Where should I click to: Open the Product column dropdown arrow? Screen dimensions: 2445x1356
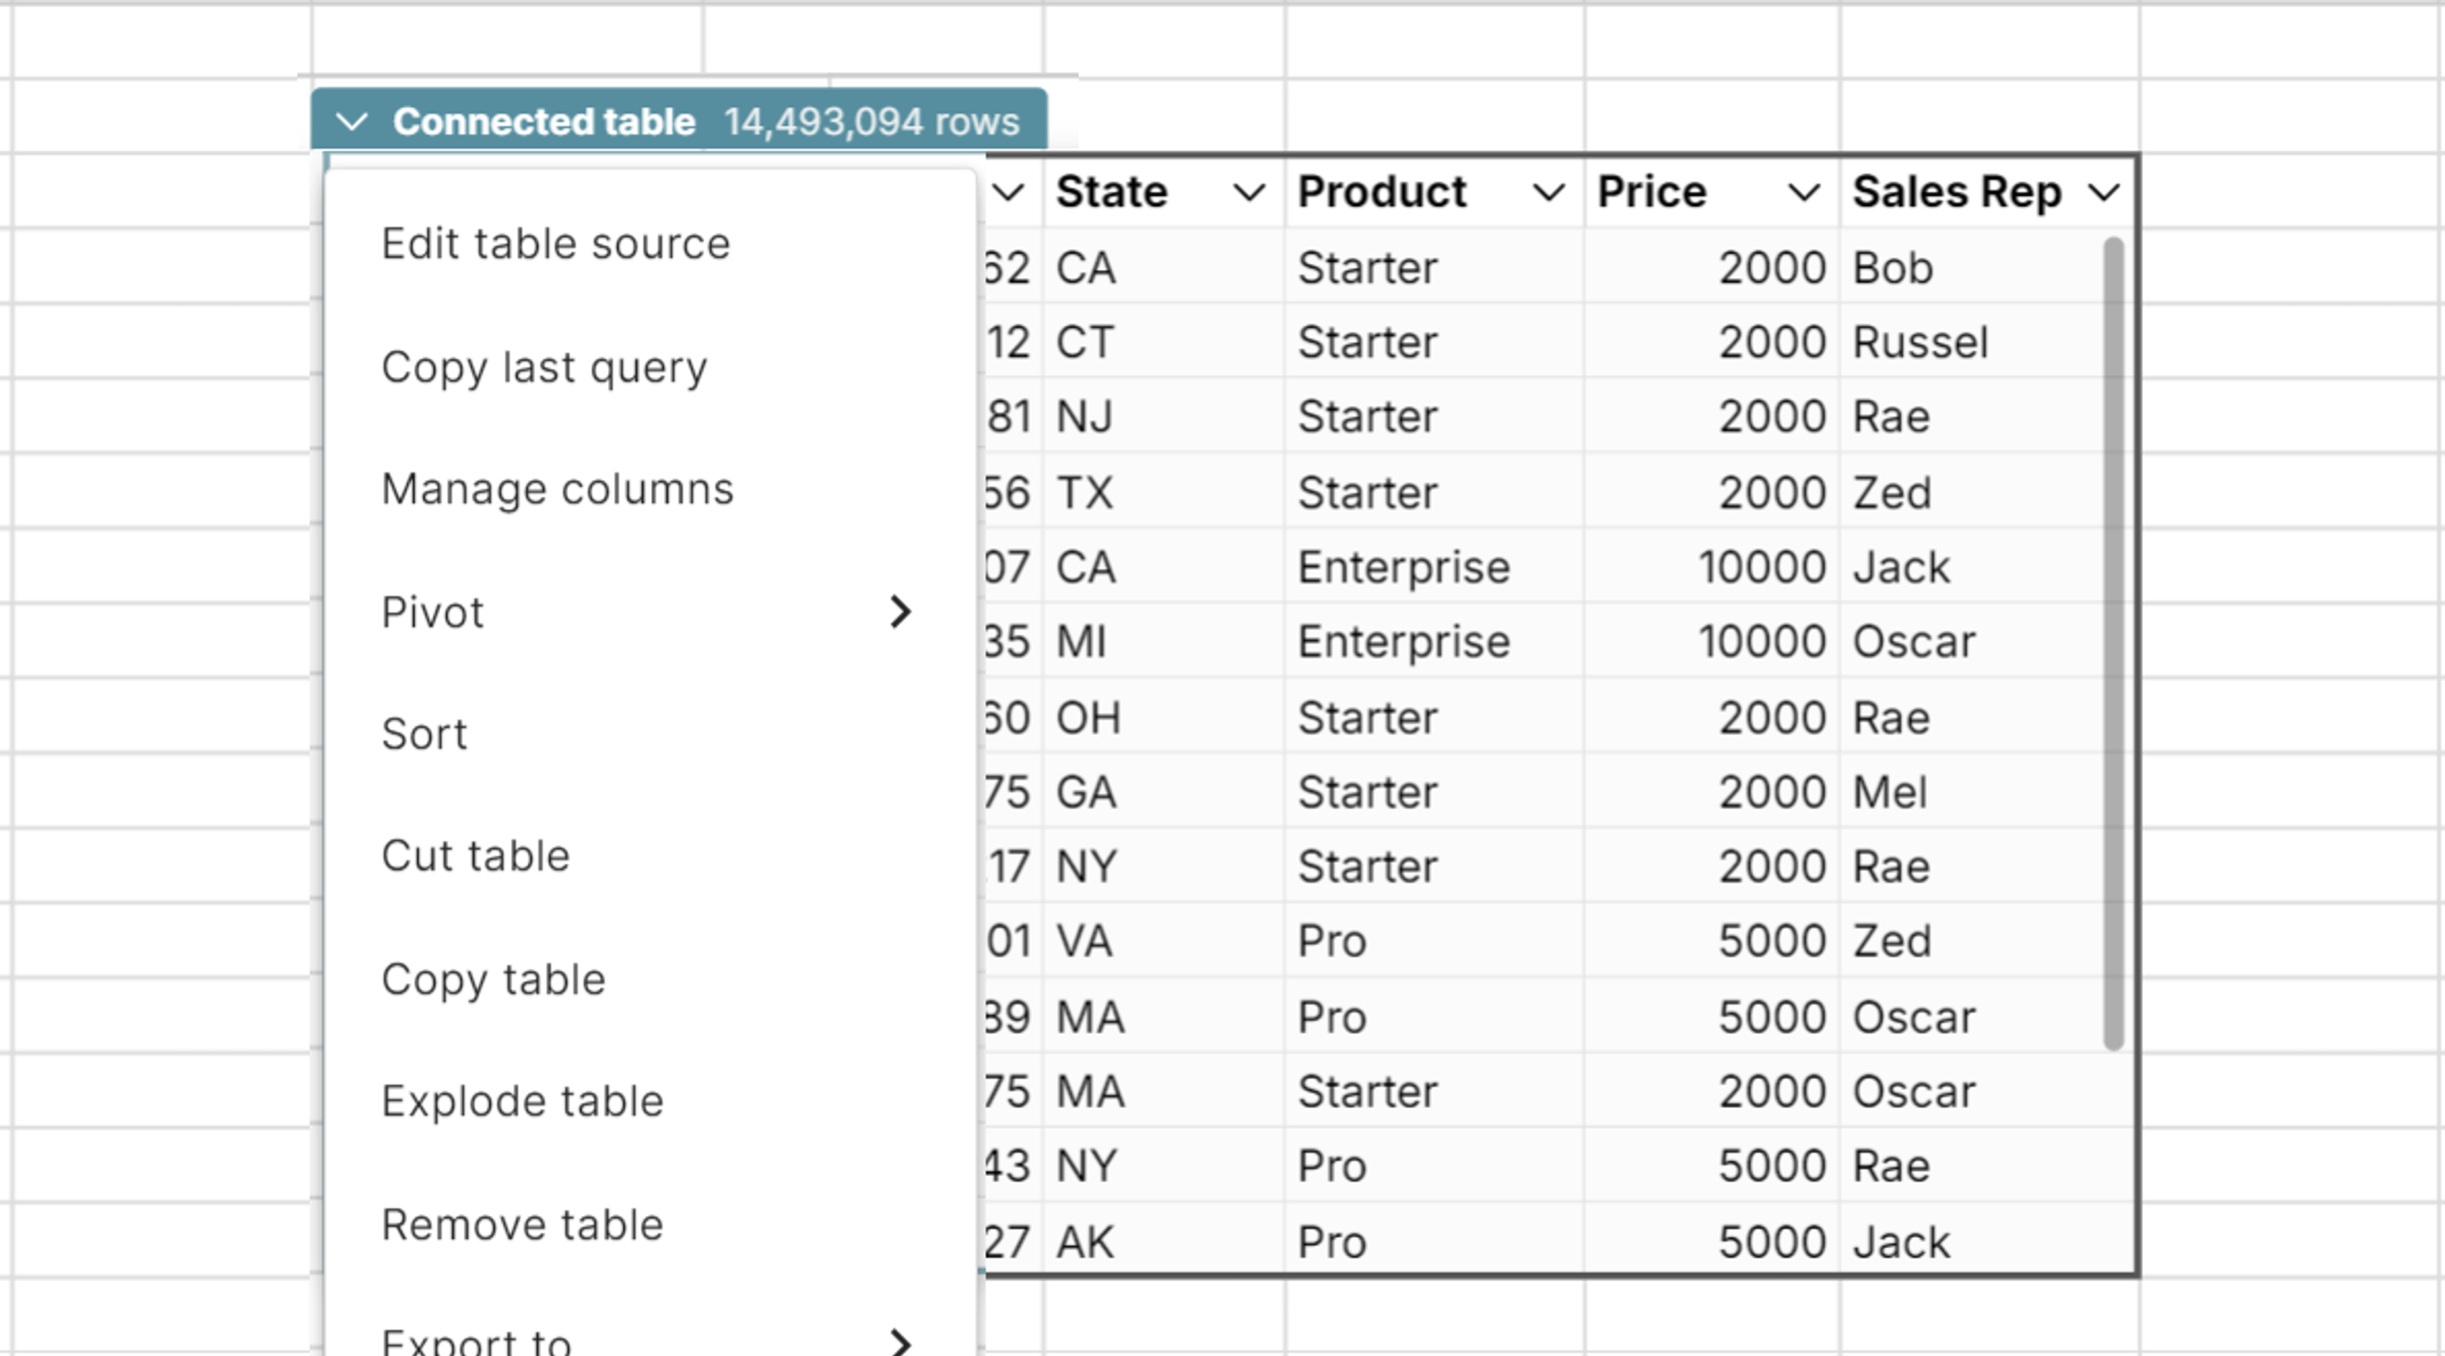point(1548,193)
